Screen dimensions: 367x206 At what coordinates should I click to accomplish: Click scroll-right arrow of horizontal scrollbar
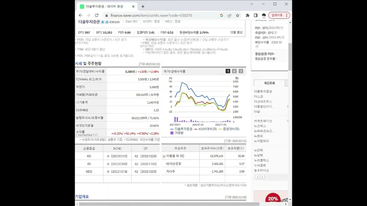(286, 204)
